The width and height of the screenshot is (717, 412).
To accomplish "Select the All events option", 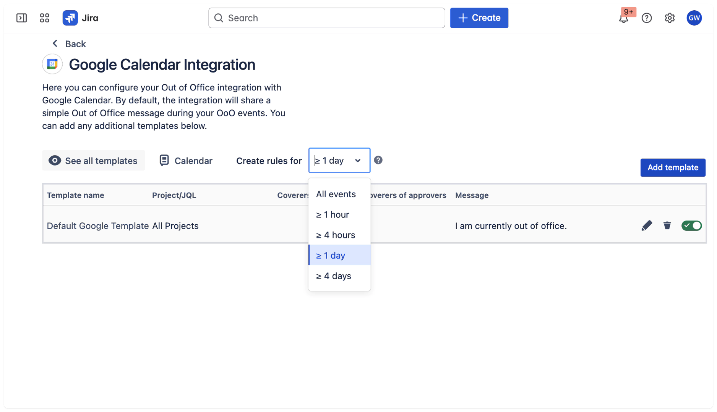I will [x=336, y=194].
